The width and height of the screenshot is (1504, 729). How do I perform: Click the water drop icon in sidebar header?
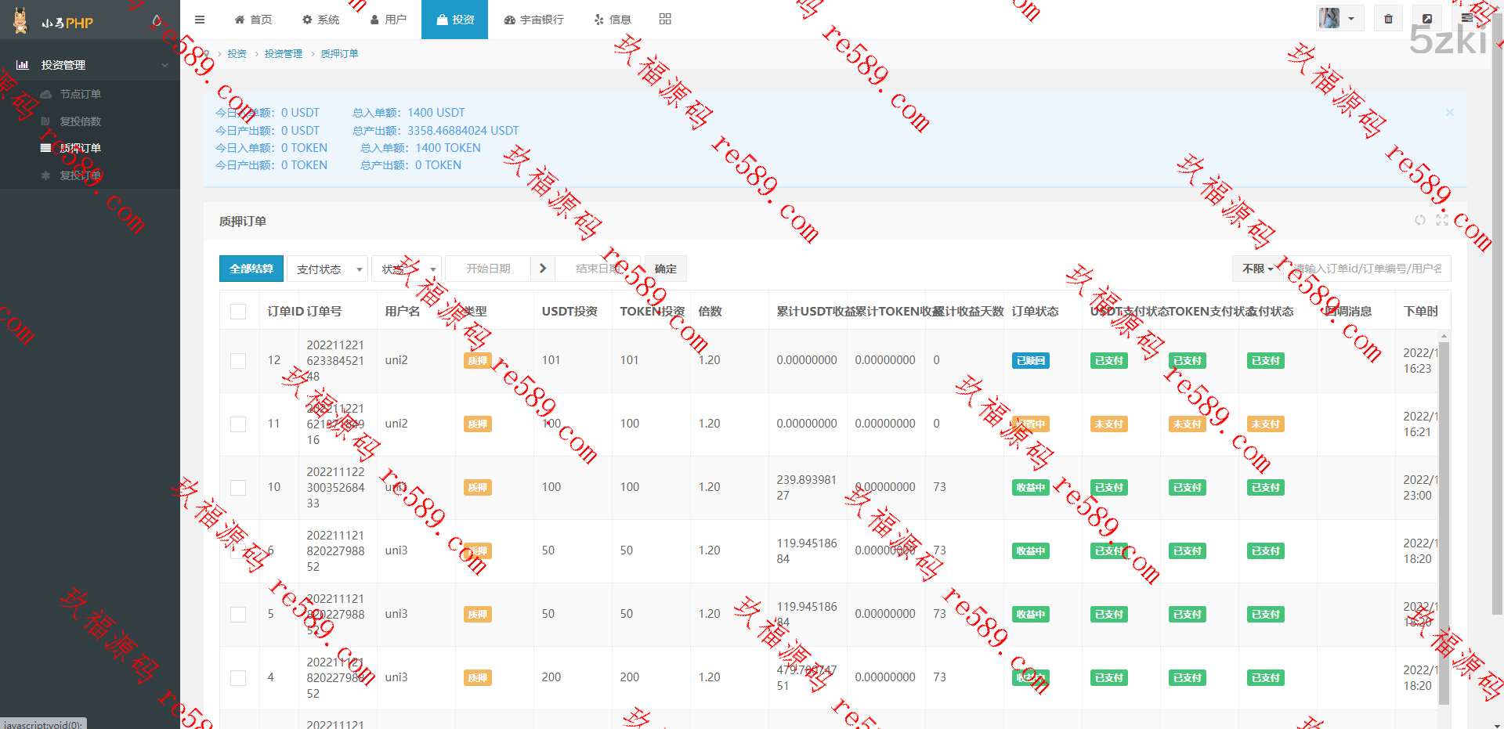pos(157,21)
